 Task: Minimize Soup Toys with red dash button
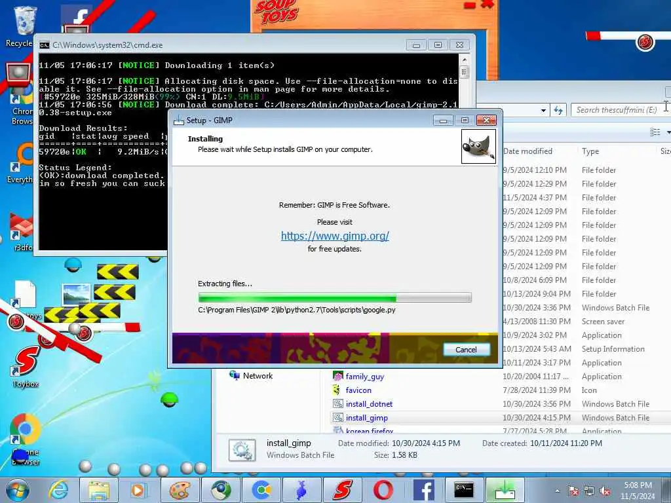coord(470,5)
